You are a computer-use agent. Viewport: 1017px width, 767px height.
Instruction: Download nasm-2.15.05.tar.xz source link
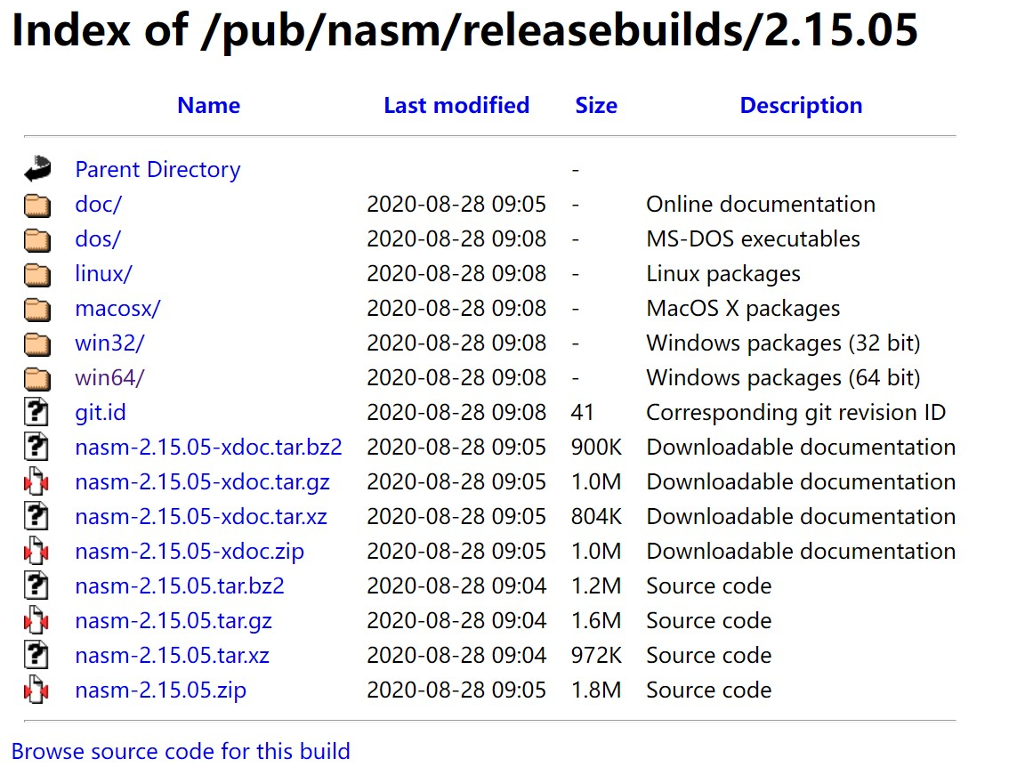(x=172, y=656)
